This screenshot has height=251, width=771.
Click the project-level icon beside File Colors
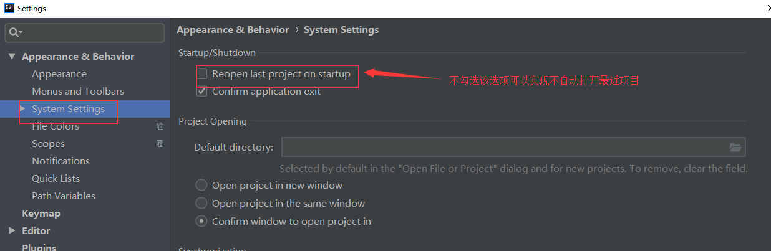click(x=160, y=126)
